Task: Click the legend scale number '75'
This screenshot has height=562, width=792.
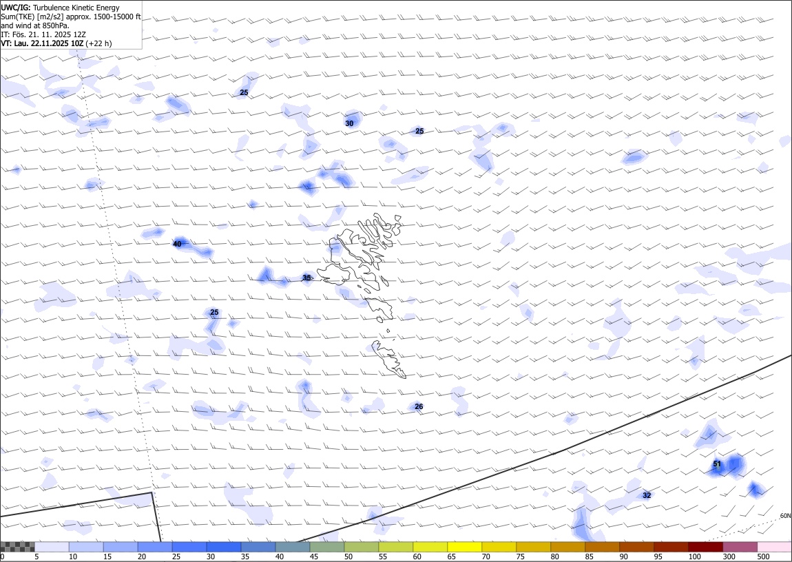Action: point(520,556)
